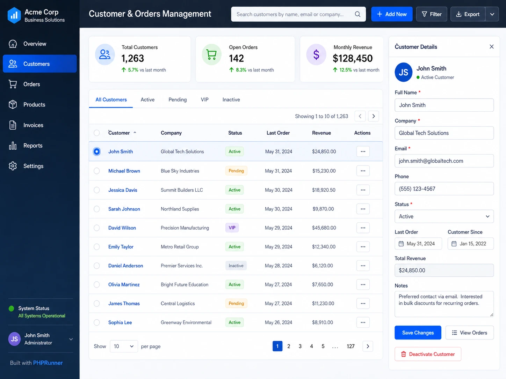Click the Orders cart icon in sidebar

click(13, 84)
